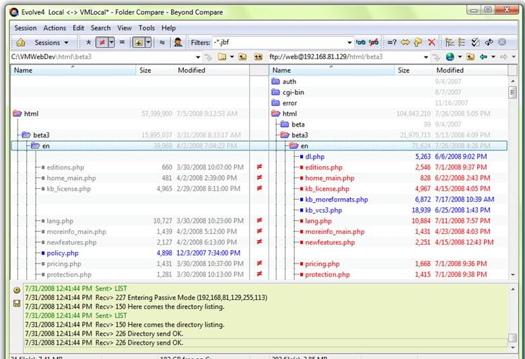Toggle the crossed-out glasses suppress filters icon
The height and width of the screenshot is (359, 525).
pos(374,42)
